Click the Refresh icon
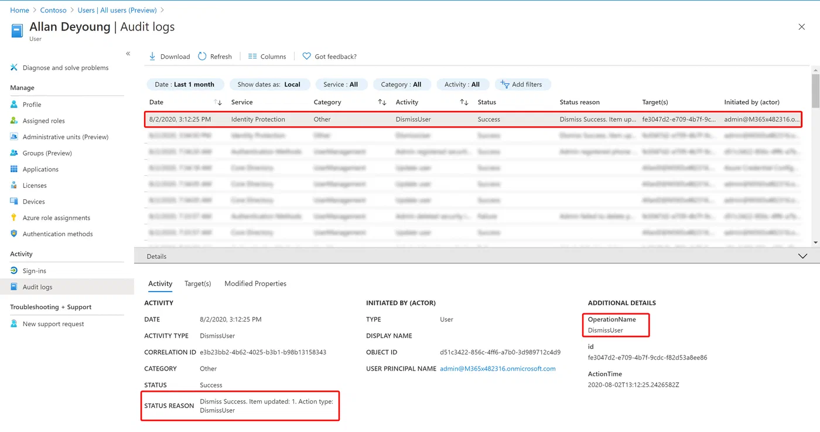Viewport: 820px width, 432px height. [x=202, y=56]
